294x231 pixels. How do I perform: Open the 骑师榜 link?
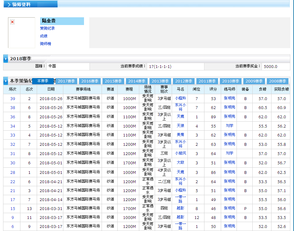click(x=45, y=44)
